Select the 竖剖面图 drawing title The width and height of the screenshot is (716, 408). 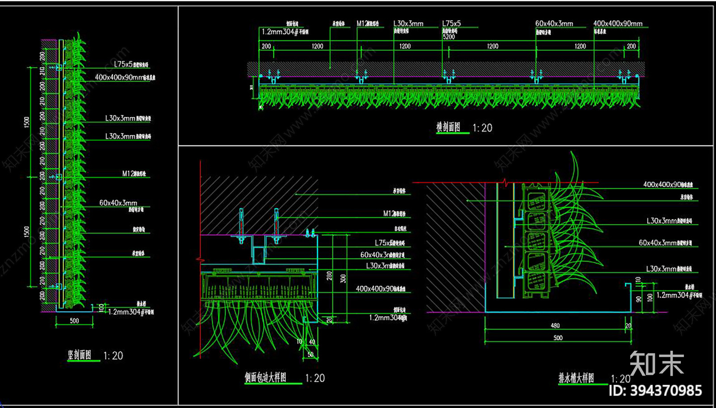tap(80, 355)
